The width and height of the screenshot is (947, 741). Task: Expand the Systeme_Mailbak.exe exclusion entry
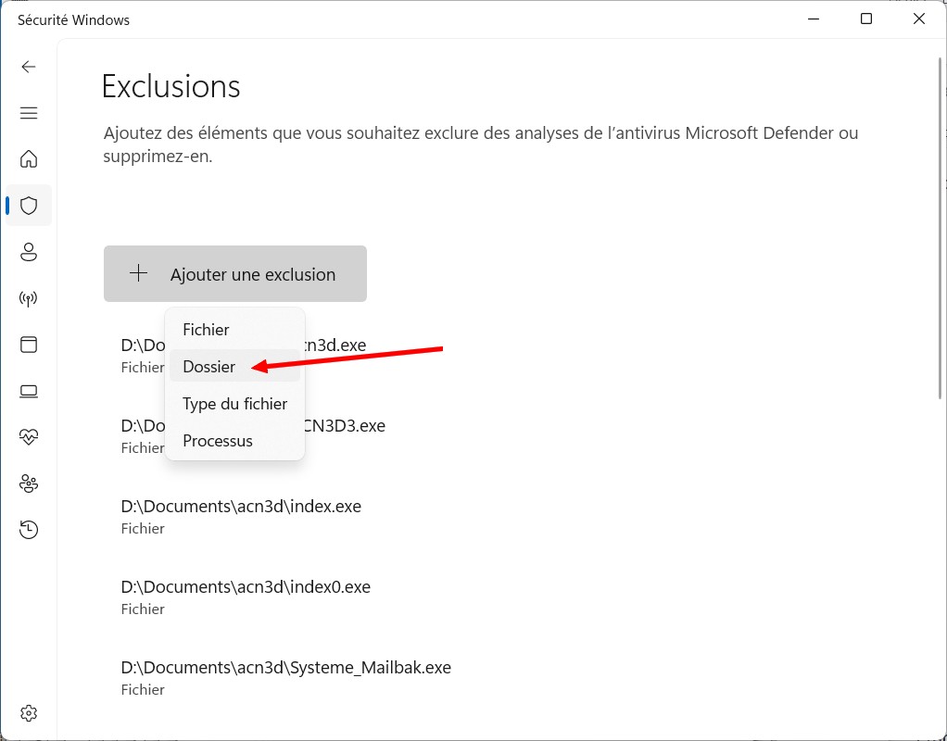click(x=285, y=677)
